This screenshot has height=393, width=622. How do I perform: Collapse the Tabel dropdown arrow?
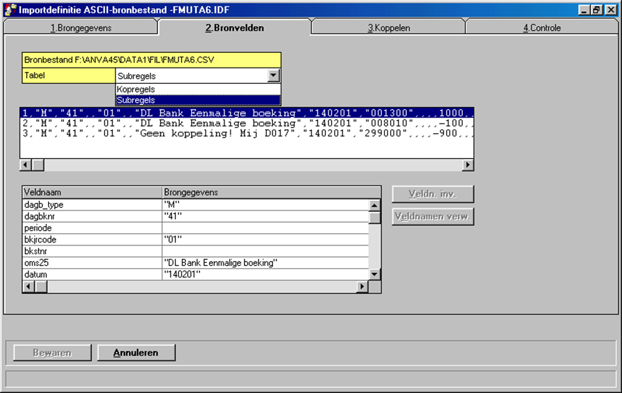pyautogui.click(x=273, y=76)
